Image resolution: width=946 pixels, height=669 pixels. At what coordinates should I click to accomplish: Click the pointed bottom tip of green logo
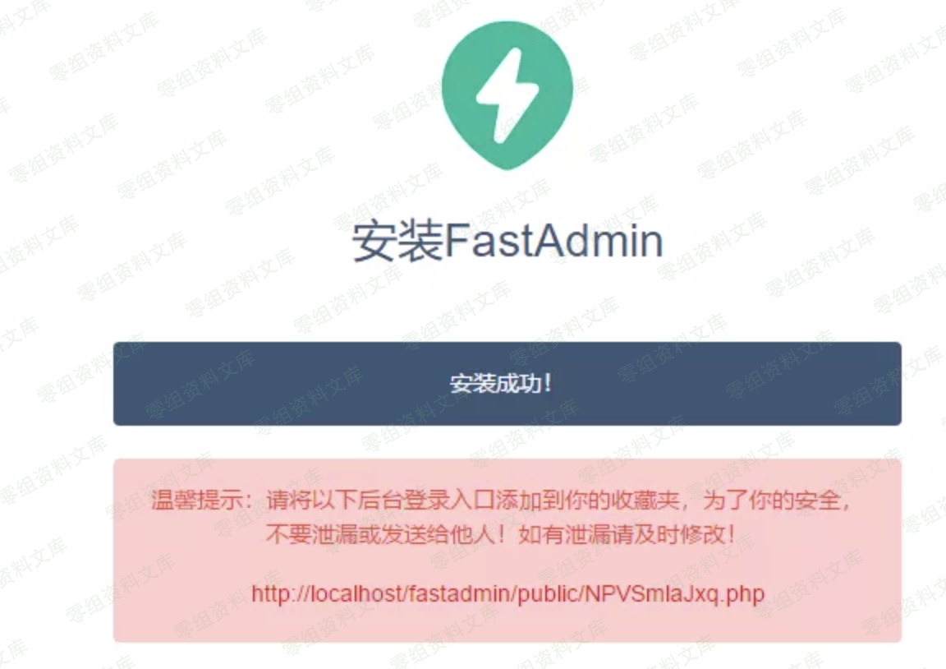pyautogui.click(x=507, y=164)
